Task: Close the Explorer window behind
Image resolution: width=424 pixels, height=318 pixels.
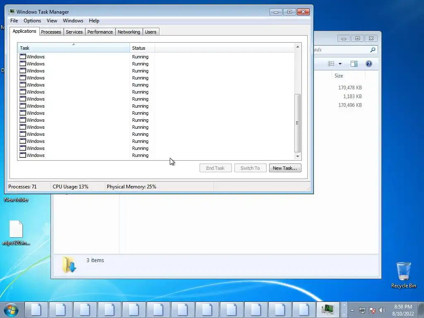Action: click(x=371, y=39)
